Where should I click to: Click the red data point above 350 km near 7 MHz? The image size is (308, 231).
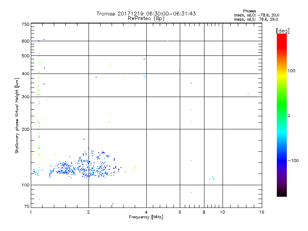point(191,83)
